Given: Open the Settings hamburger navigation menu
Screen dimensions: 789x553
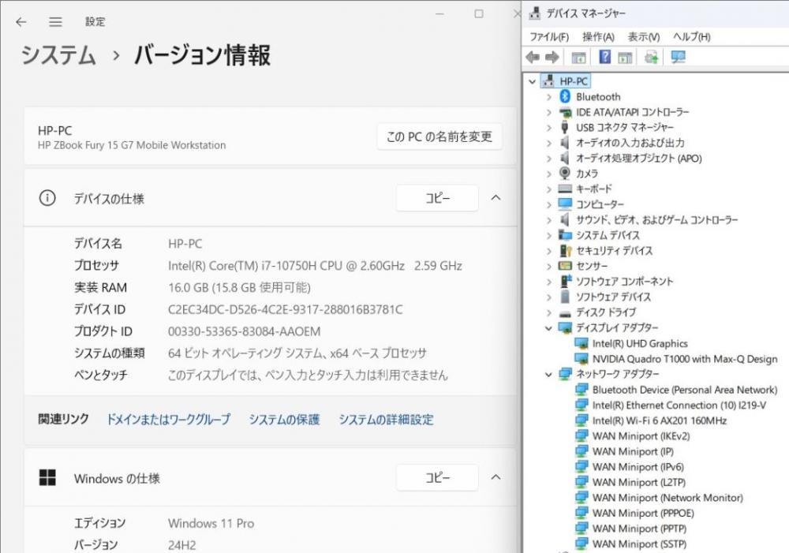Looking at the screenshot, I should pos(55,21).
